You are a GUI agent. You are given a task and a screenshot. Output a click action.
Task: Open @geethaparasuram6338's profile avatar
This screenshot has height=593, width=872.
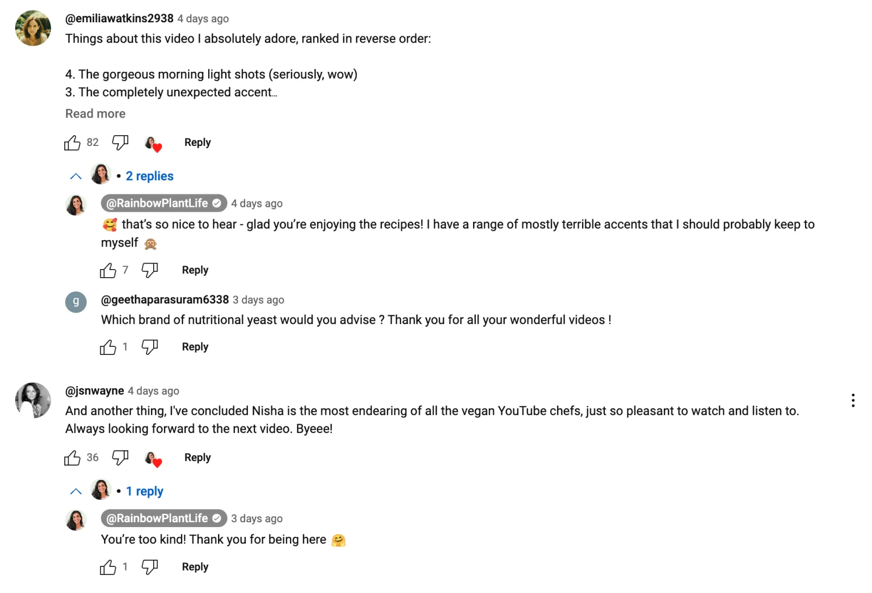[76, 302]
